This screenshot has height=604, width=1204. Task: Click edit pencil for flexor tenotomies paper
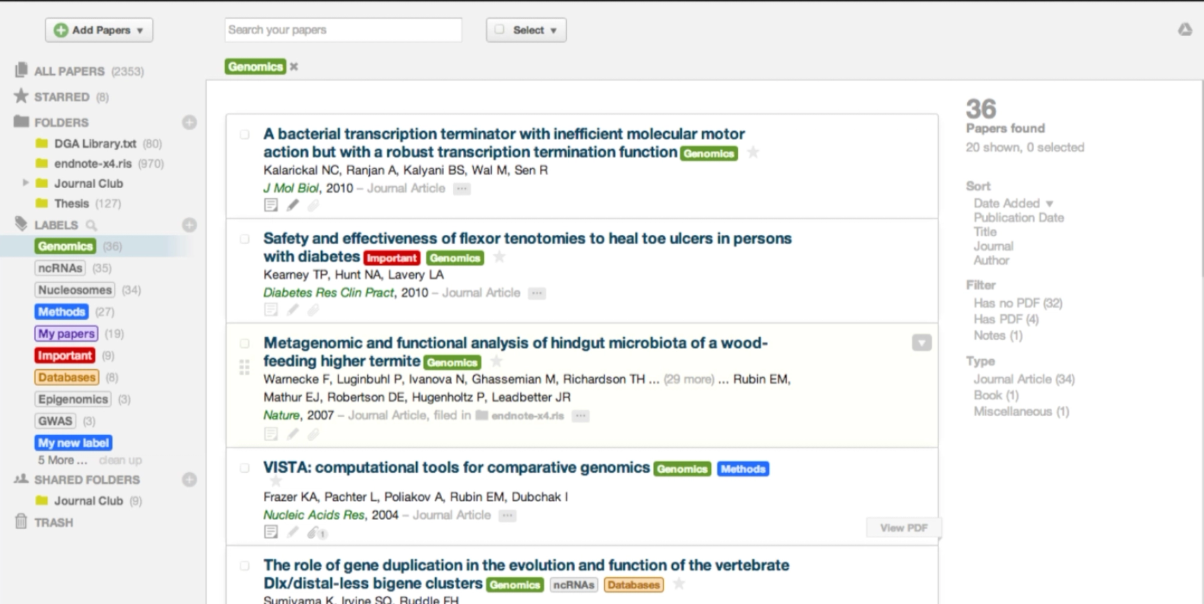coord(292,309)
